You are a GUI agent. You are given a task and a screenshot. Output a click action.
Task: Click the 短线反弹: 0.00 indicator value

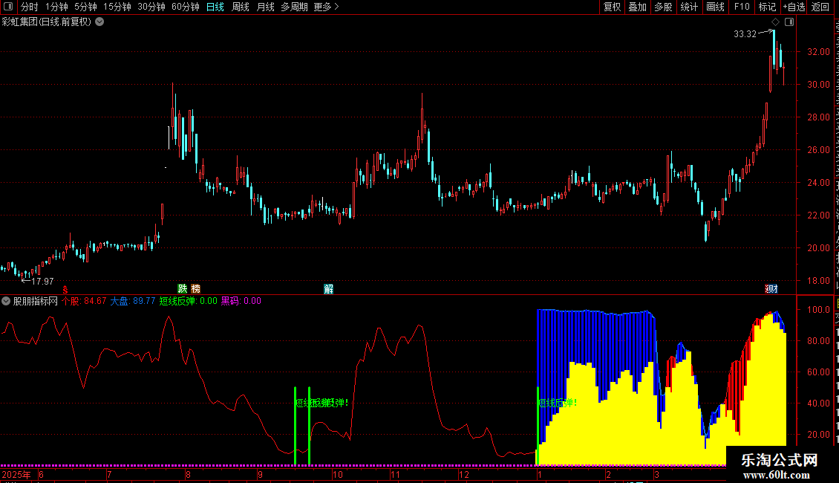(x=189, y=301)
